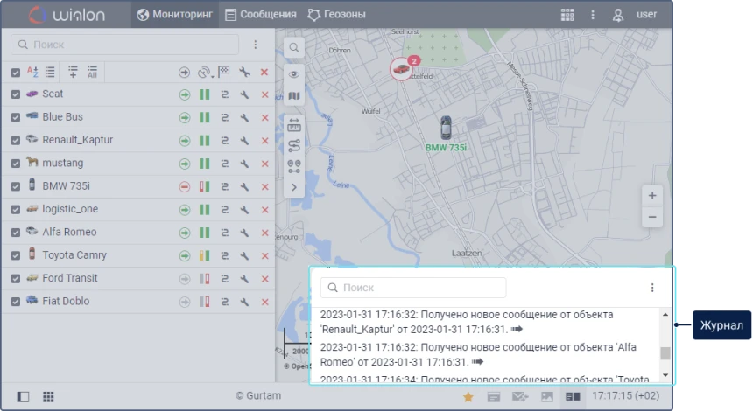Switch to the Сообщения tab
The image size is (753, 411).
click(x=261, y=14)
